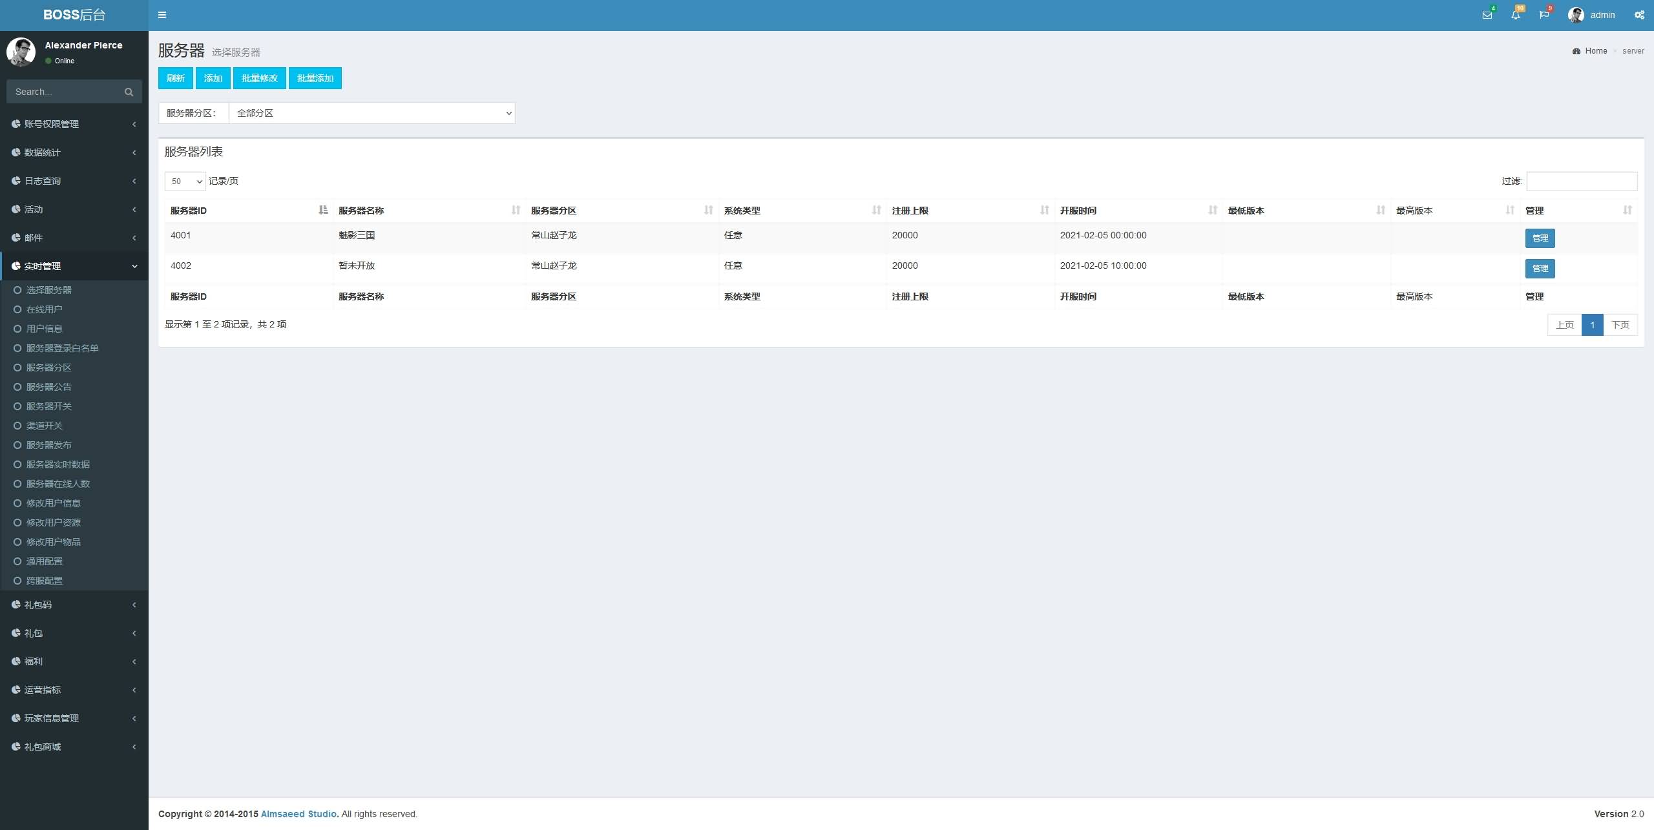The image size is (1654, 830).
Task: Expand the 账号权限管理 sidebar menu
Action: pyautogui.click(x=74, y=124)
